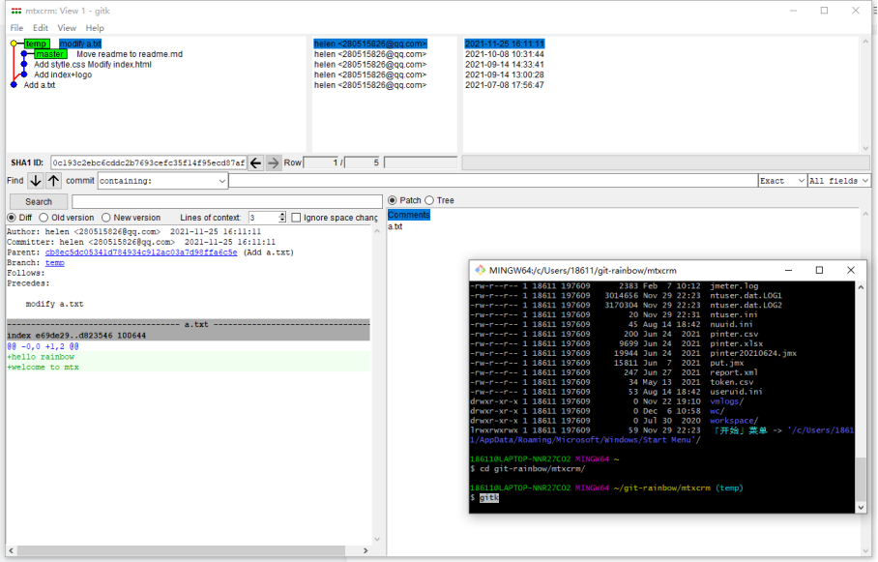Select commit 'Add index+logo'
878x562 pixels.
(63, 74)
